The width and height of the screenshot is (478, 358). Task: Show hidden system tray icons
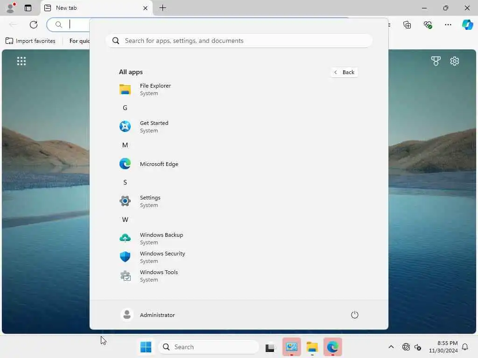(391, 347)
